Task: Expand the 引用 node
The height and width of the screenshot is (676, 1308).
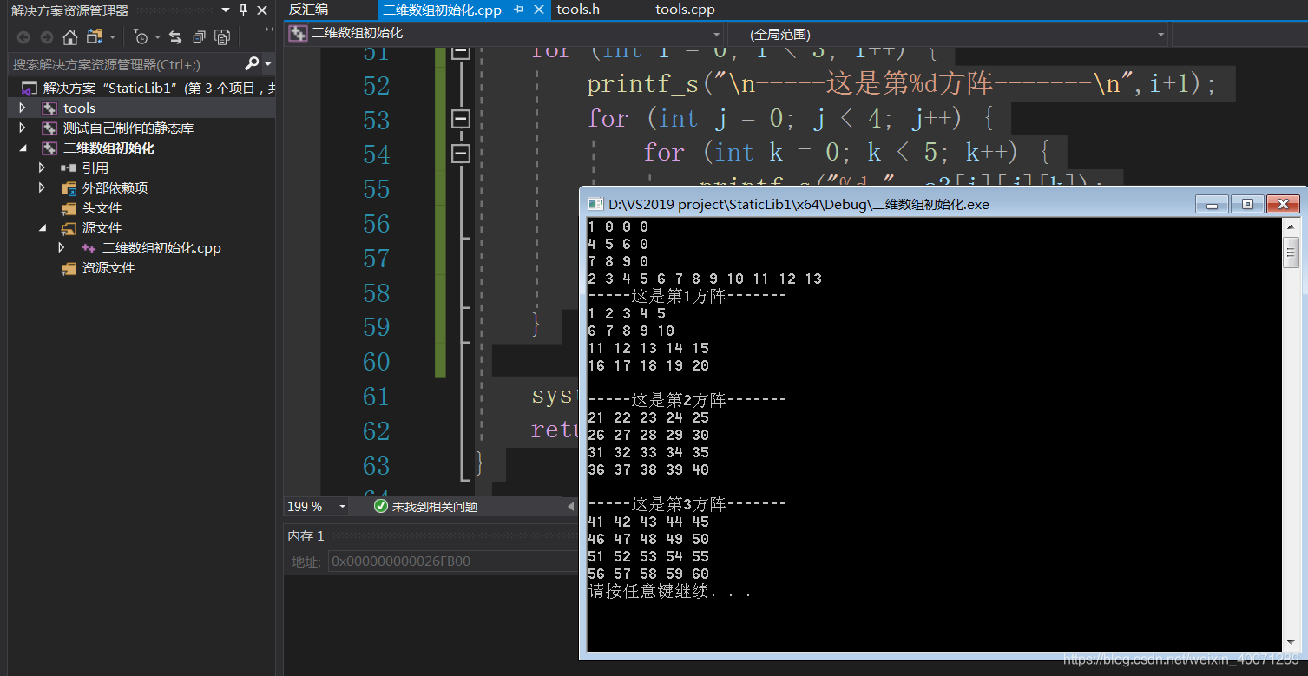Action: [x=42, y=168]
